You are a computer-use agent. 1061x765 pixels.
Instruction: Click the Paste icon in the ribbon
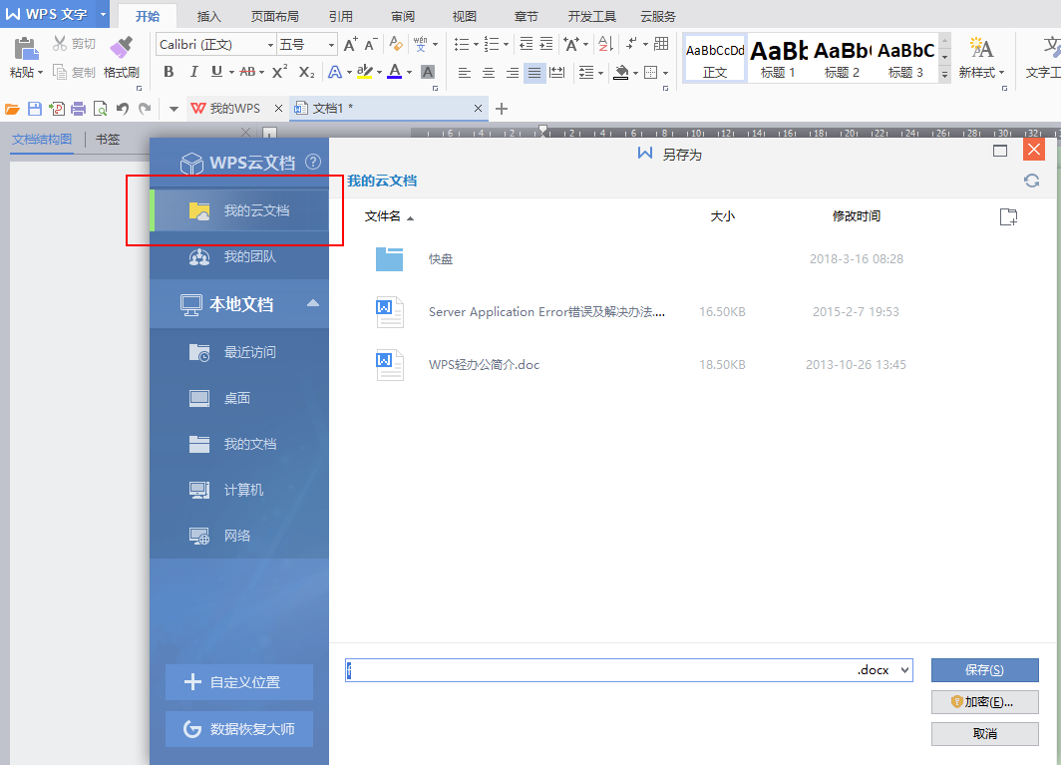(x=26, y=50)
